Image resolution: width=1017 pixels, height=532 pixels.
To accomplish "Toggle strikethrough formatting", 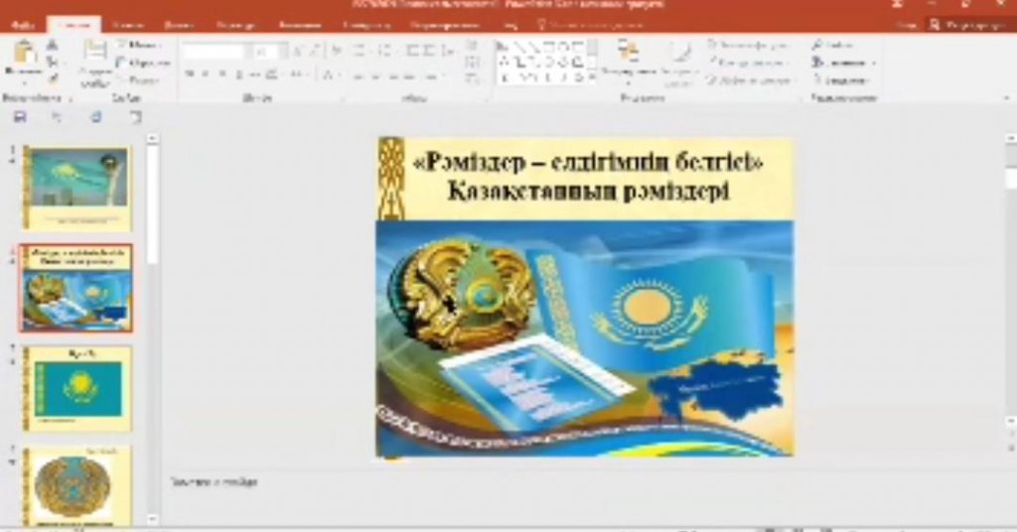I will [x=255, y=75].
